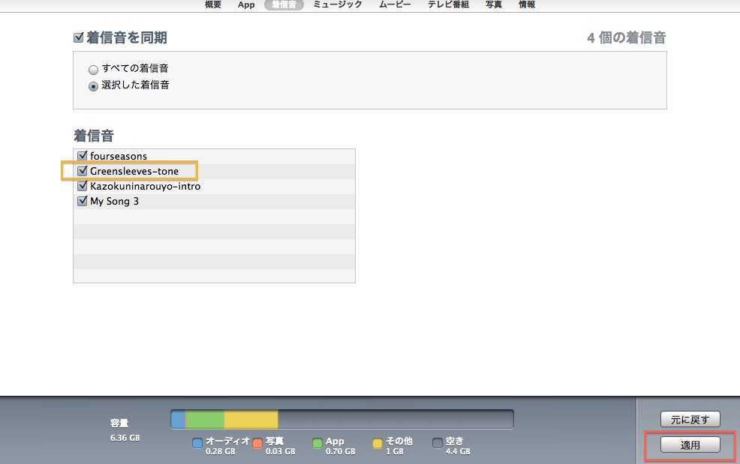Select the 着信音 tab
This screenshot has height=464, width=740.
pyautogui.click(x=284, y=4)
